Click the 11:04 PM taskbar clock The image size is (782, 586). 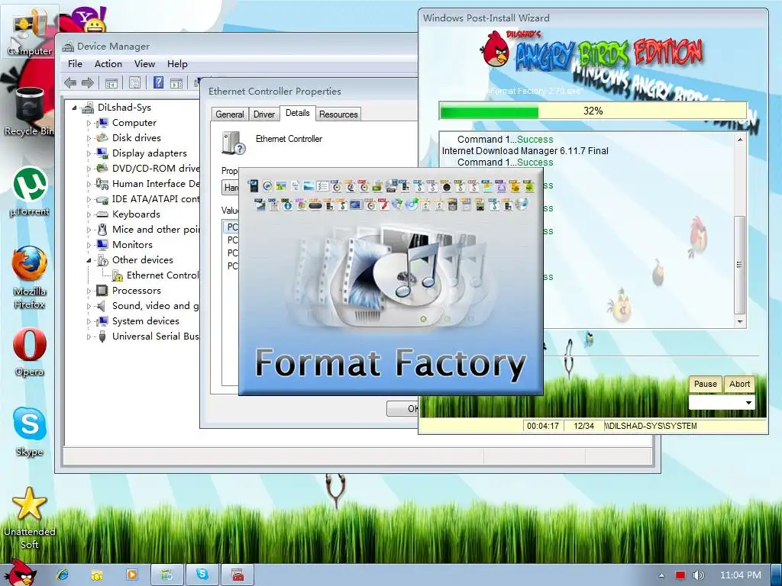click(740, 575)
